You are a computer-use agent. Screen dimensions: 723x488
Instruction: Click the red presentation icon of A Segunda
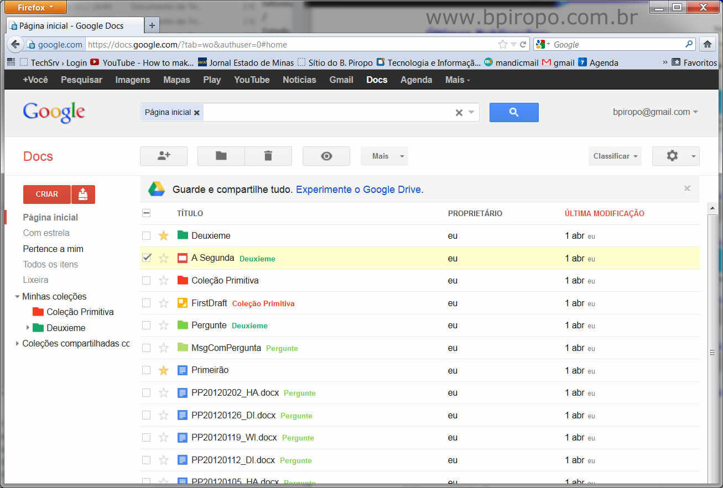pyautogui.click(x=183, y=258)
